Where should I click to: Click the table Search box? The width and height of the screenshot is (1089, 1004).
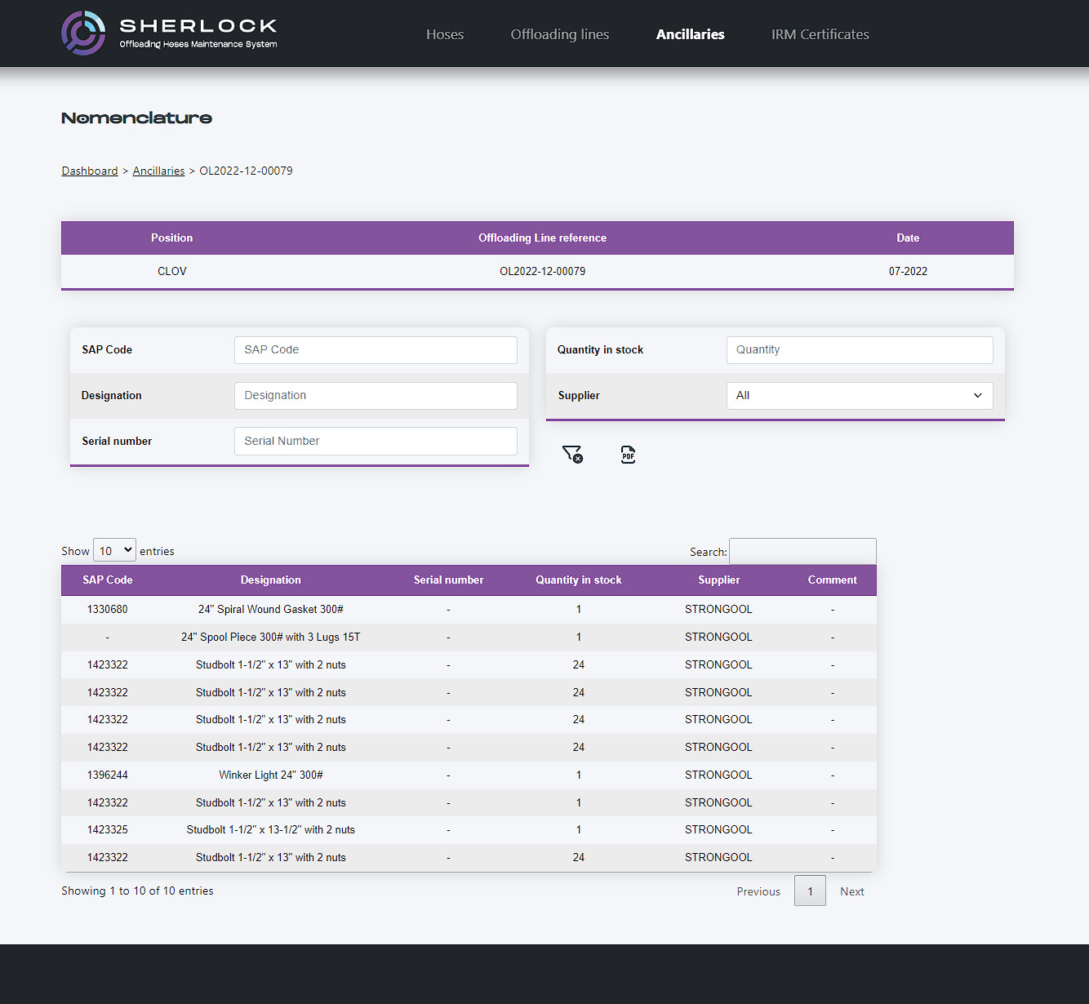(802, 552)
